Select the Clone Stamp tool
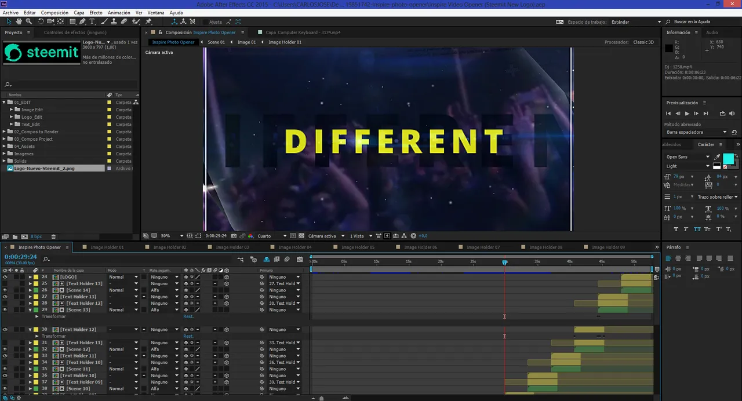Screen dimensions: 742x401 [x=114, y=21]
